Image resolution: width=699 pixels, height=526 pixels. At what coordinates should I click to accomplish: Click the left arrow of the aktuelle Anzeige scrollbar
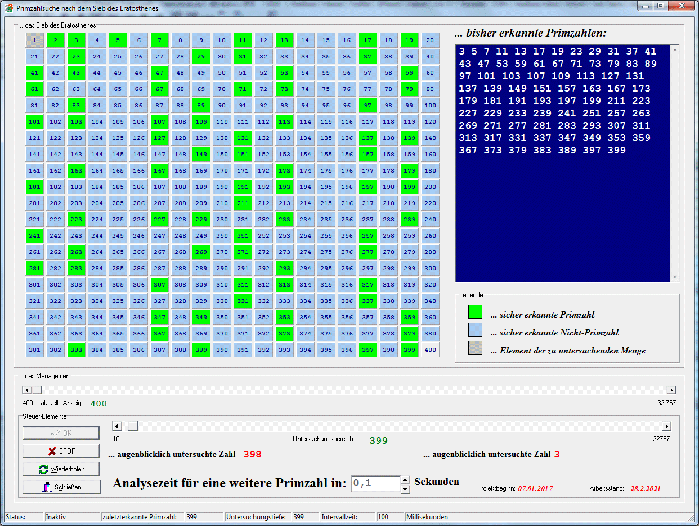26,390
